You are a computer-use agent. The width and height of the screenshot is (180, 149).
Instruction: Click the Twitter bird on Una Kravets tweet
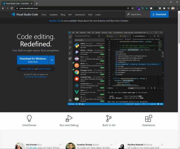tap(60, 145)
